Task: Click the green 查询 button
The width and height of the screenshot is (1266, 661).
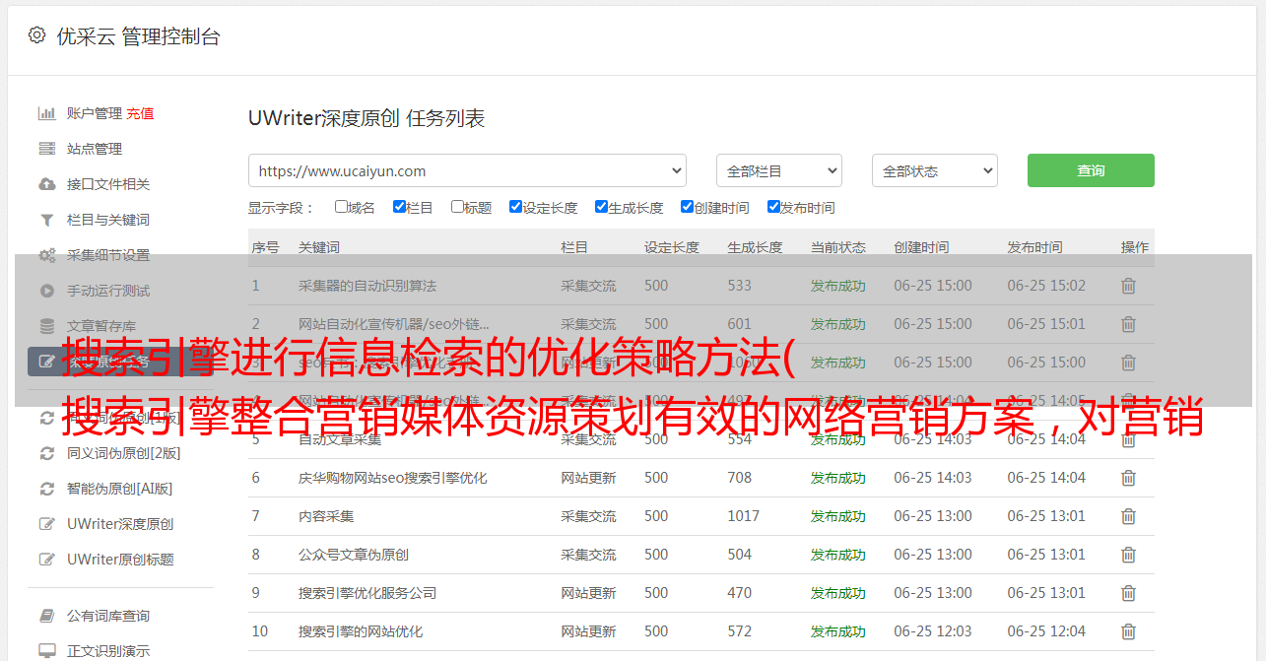Action: click(x=1091, y=170)
